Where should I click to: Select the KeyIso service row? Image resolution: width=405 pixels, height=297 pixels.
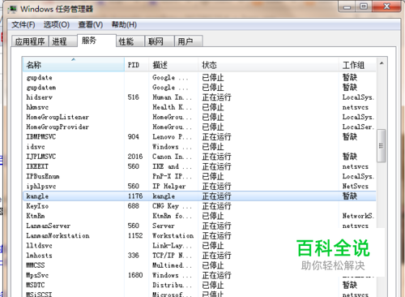point(199,206)
